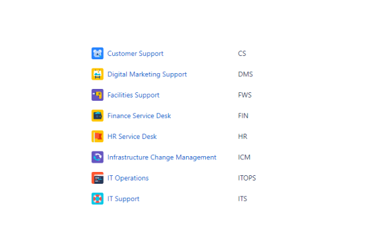Click the DMS project key text
This screenshot has width=388, height=249.
[x=245, y=74]
